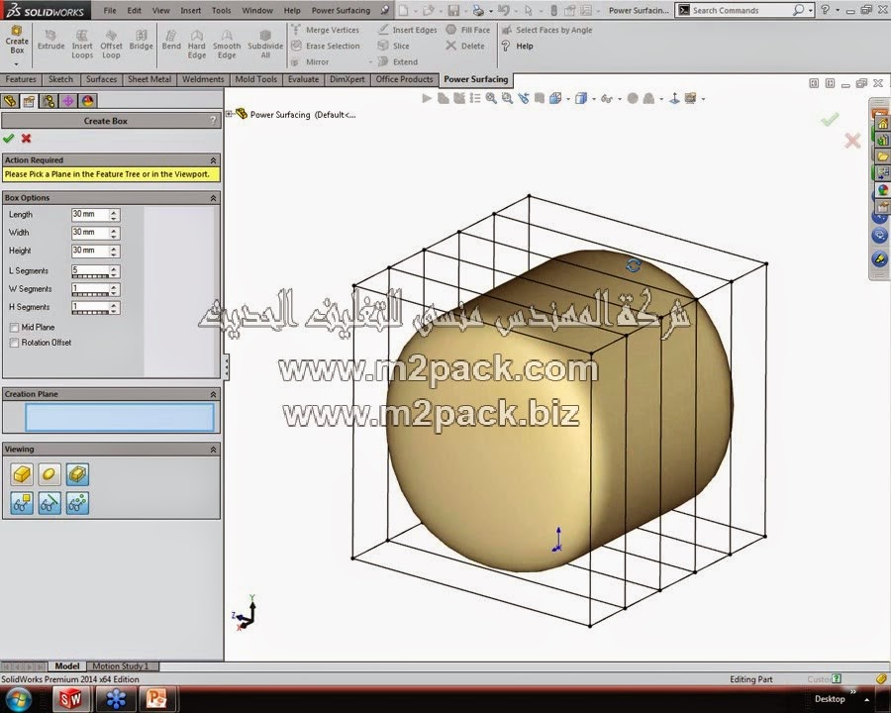
Task: Click the H Segments slider track
Action: (x=90, y=313)
